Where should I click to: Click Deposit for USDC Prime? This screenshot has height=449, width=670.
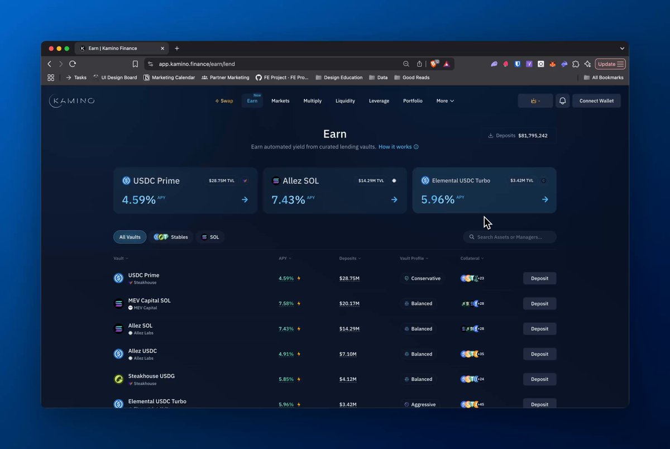coord(539,278)
